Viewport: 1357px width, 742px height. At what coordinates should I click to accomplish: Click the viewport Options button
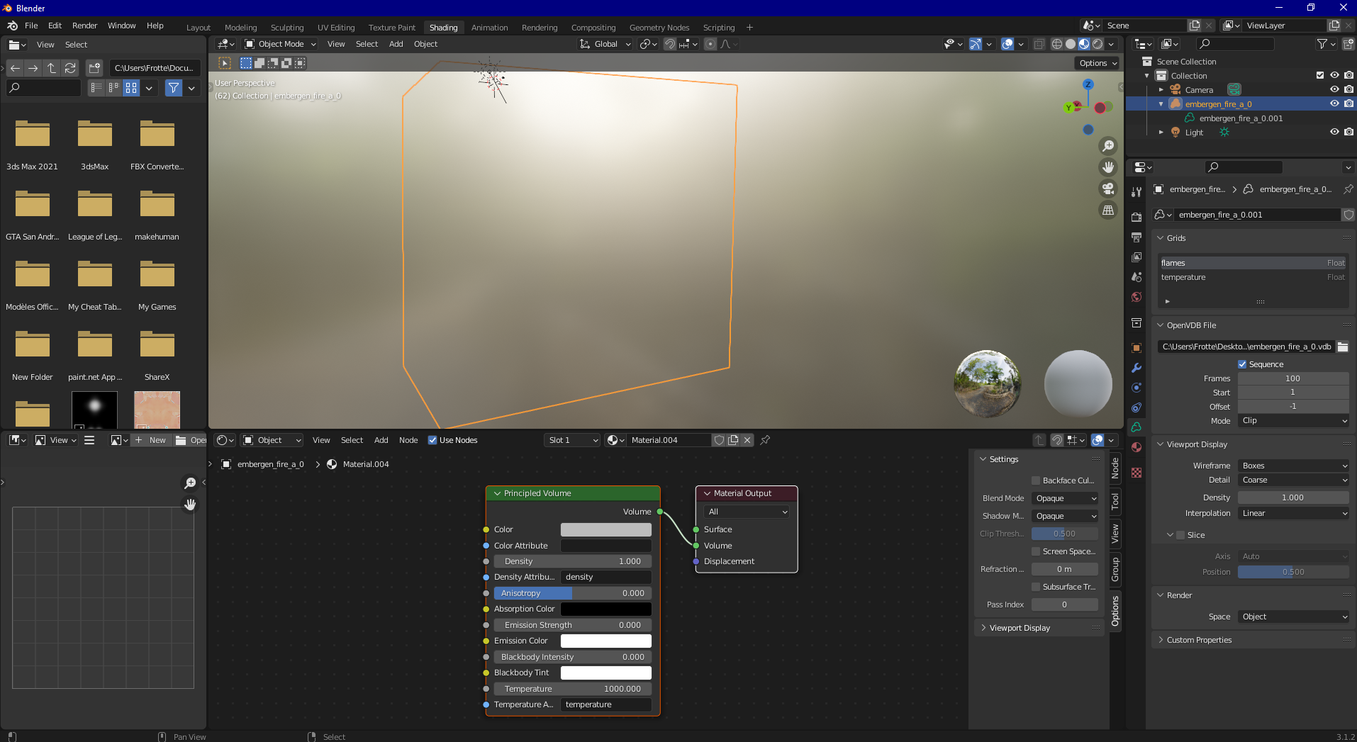1098,63
